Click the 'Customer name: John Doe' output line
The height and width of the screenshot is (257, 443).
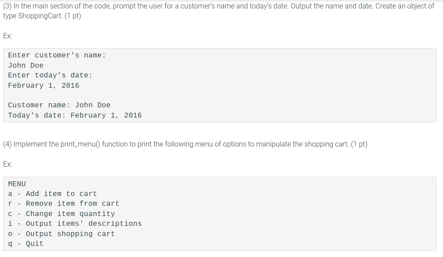click(59, 105)
